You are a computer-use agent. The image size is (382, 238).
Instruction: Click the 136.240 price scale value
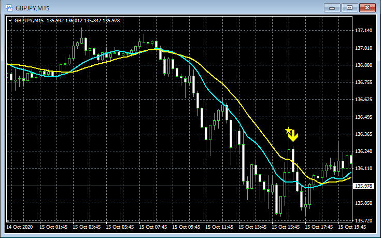pos(363,151)
